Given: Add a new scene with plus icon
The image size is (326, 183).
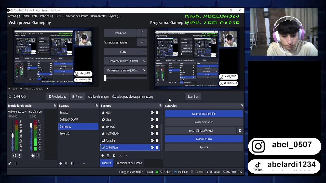Looking at the screenshot, I should pos(61,163).
